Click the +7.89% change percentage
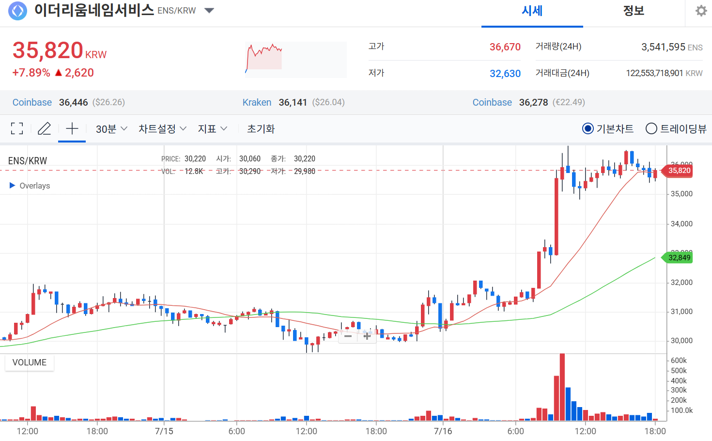Viewport: 712px width, 441px height. click(x=31, y=73)
